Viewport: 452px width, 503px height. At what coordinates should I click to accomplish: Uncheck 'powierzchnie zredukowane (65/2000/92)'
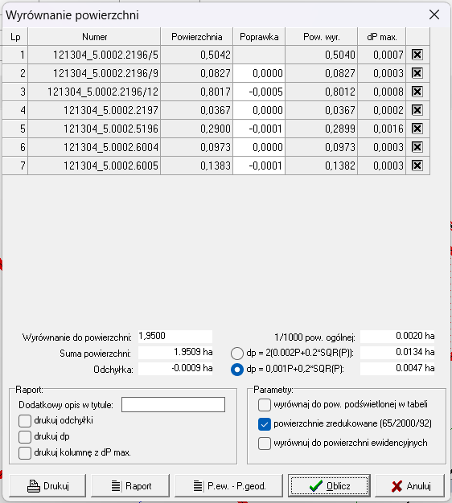pyautogui.click(x=264, y=424)
